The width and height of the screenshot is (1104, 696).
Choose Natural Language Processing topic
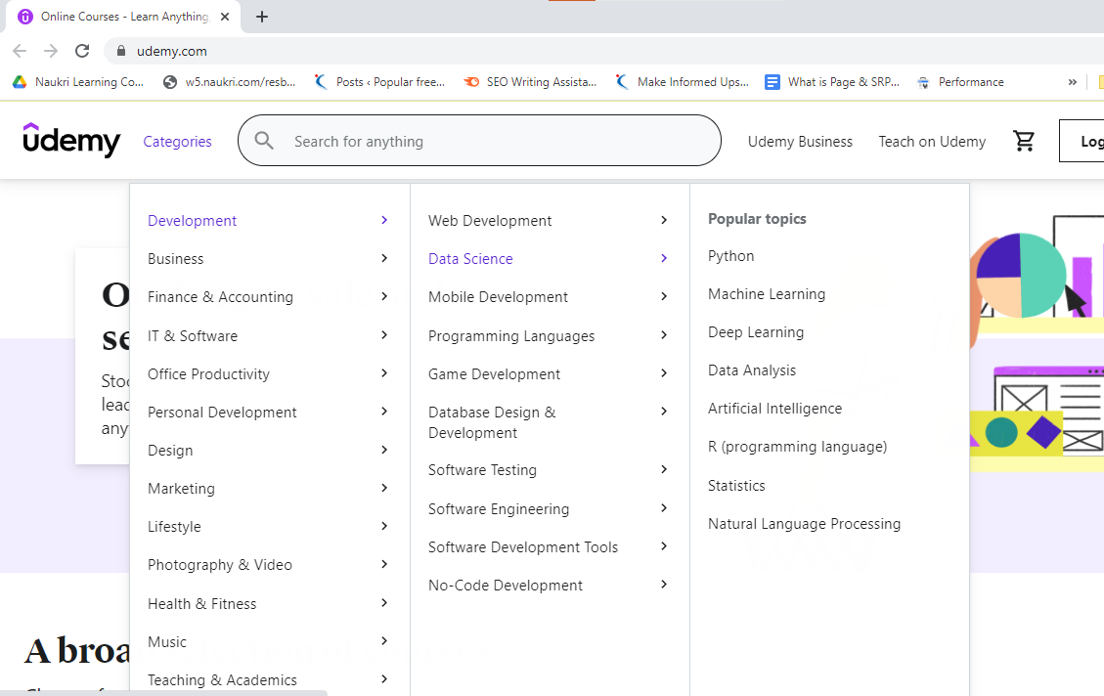point(804,524)
